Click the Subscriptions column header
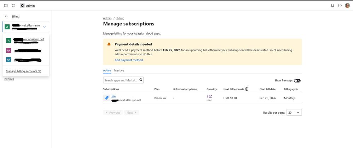This screenshot has height=148, width=353. pyautogui.click(x=111, y=89)
